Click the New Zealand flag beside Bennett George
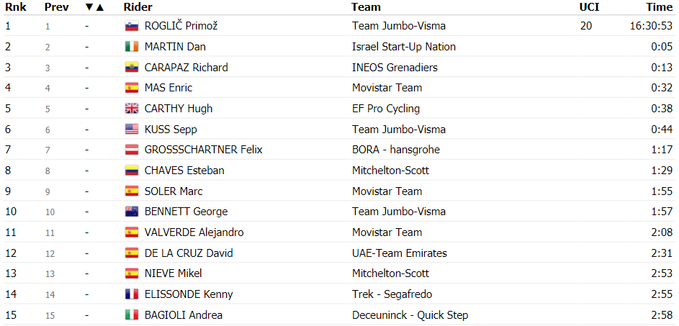 tap(131, 212)
